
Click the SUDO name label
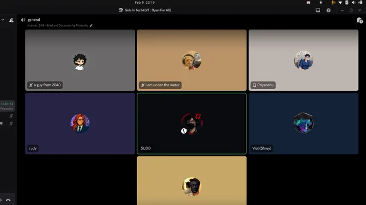click(x=146, y=149)
